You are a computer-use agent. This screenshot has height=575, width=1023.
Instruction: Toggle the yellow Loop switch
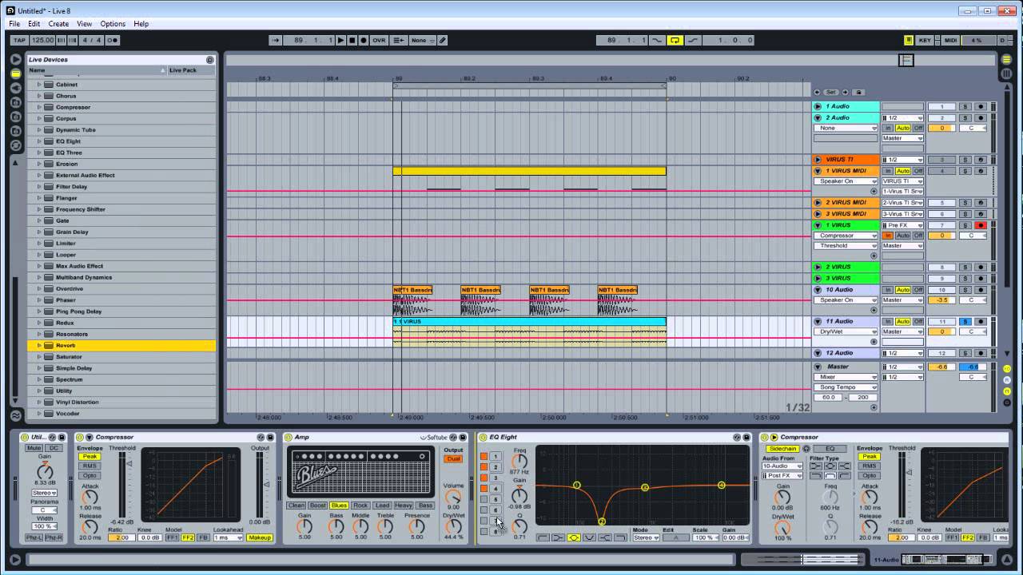coord(675,40)
